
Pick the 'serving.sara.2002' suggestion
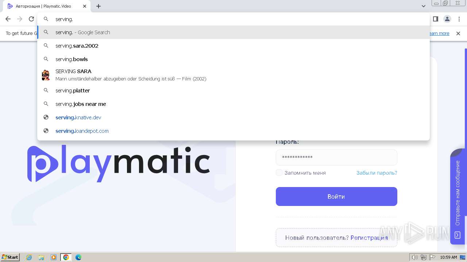233,46
